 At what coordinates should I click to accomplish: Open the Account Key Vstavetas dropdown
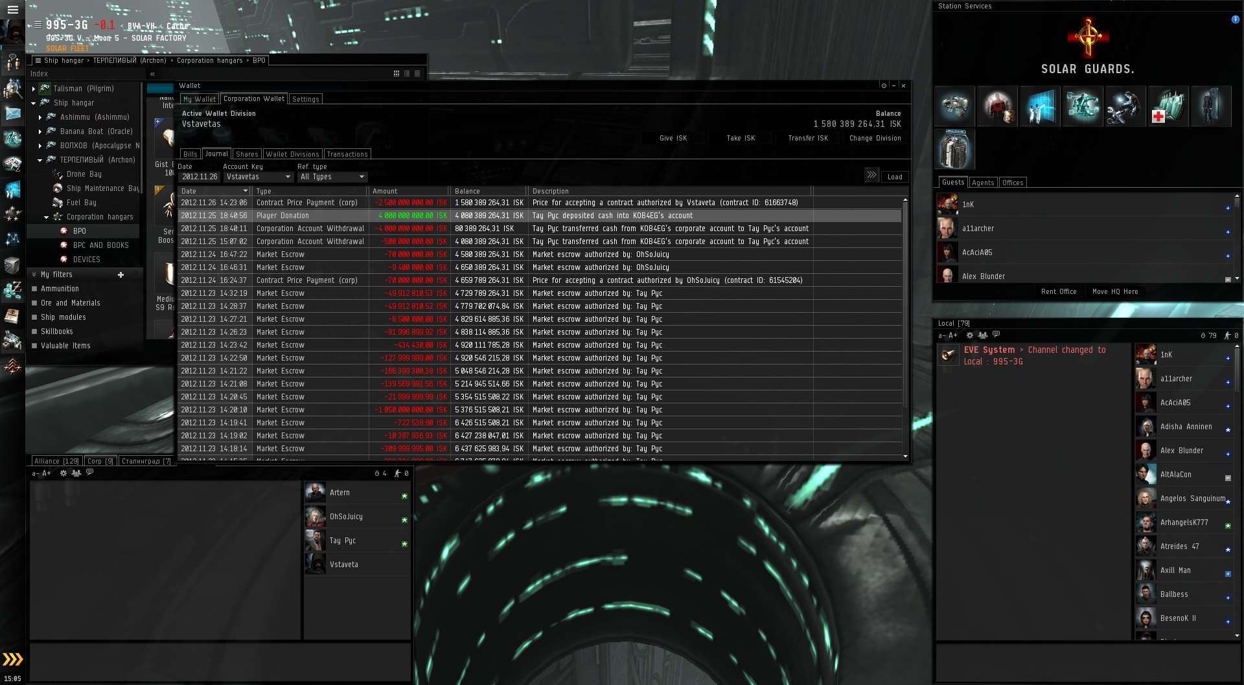[x=258, y=177]
